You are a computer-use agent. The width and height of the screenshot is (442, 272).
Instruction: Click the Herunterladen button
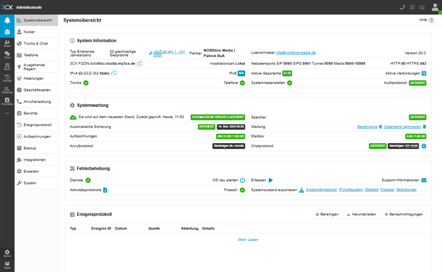click(x=361, y=214)
